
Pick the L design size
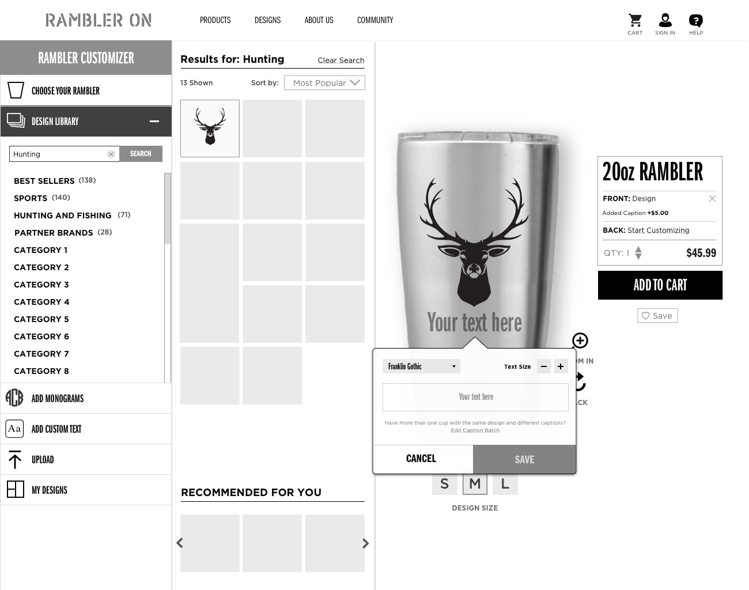505,484
